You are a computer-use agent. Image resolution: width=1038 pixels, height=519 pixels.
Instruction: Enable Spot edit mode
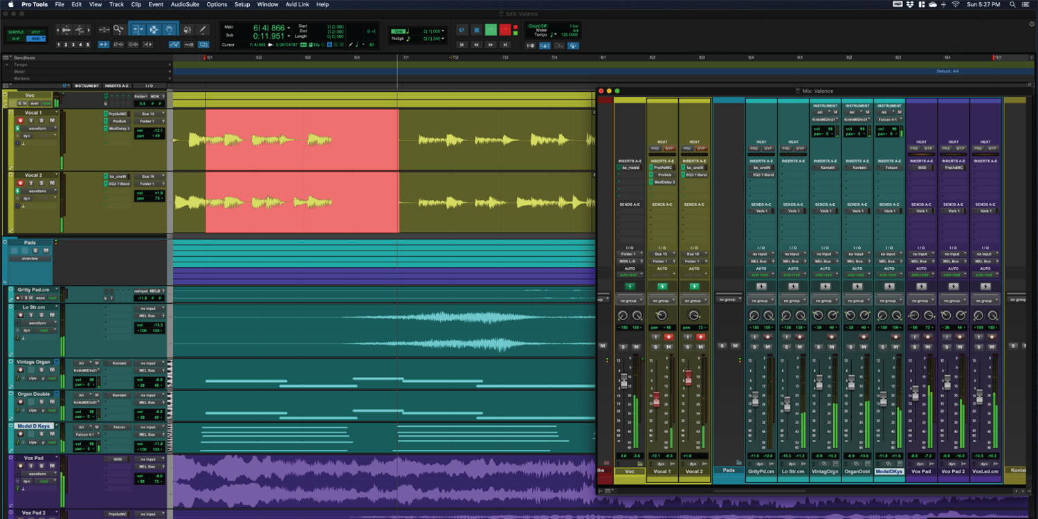tap(35, 32)
